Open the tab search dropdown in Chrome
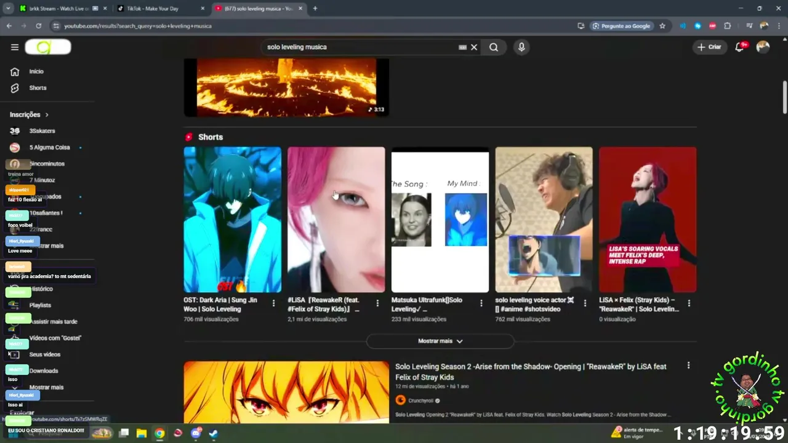 coord(8,9)
